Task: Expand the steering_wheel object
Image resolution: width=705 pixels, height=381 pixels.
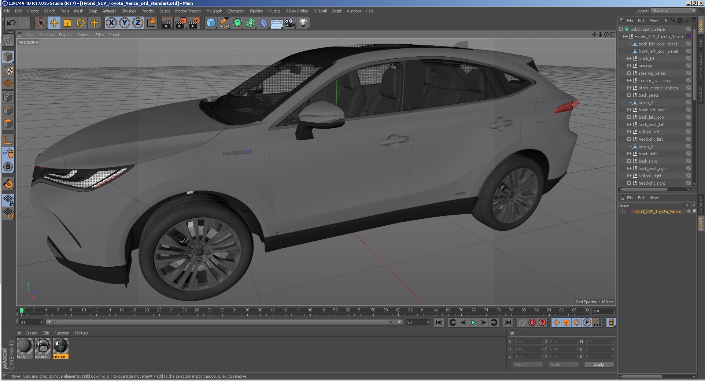Action: [x=629, y=73]
